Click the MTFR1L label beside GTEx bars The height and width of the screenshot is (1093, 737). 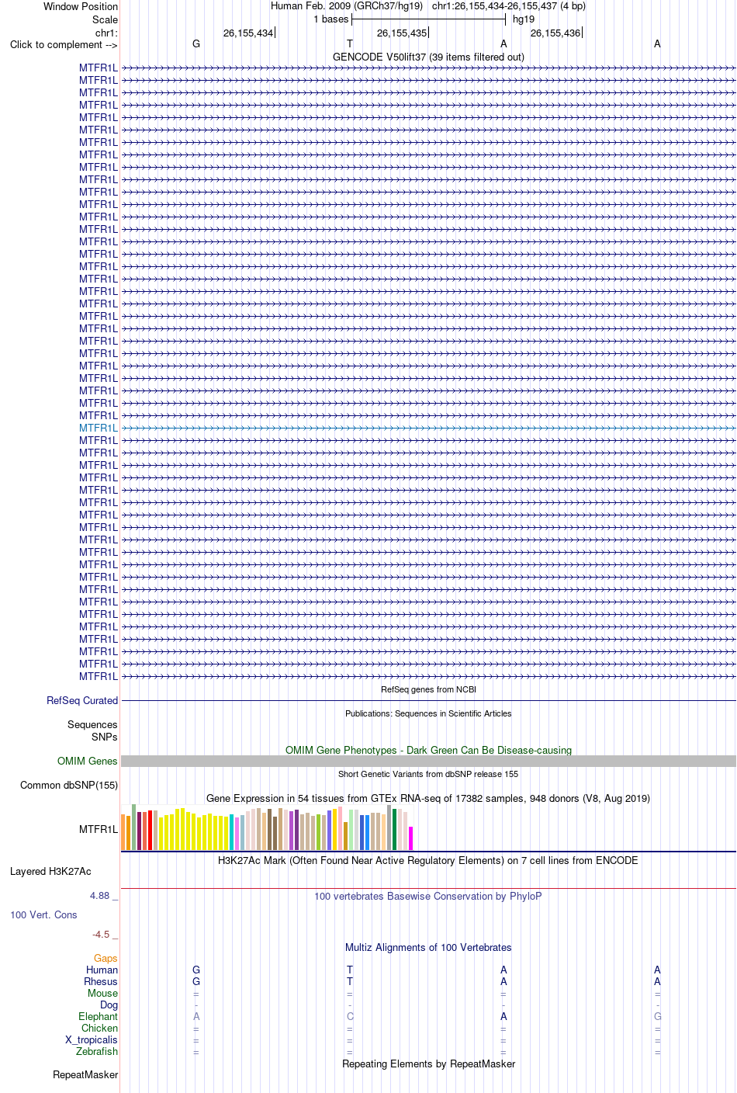click(x=99, y=829)
